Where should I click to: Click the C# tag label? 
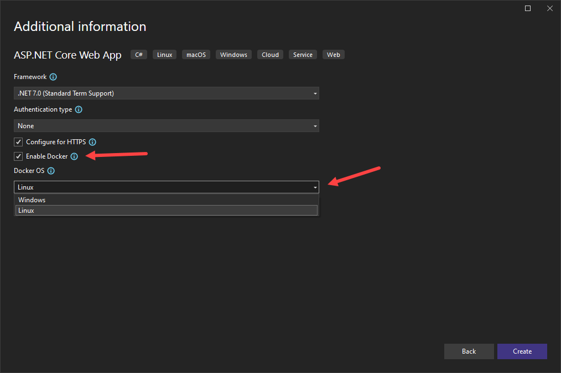139,55
